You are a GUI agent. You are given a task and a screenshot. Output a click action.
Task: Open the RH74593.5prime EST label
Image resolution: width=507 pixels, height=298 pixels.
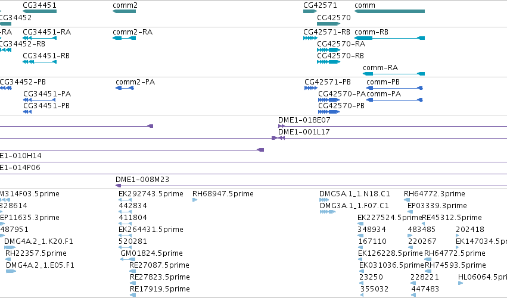click(455, 265)
